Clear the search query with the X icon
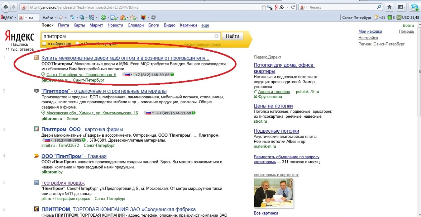 pyautogui.click(x=216, y=36)
